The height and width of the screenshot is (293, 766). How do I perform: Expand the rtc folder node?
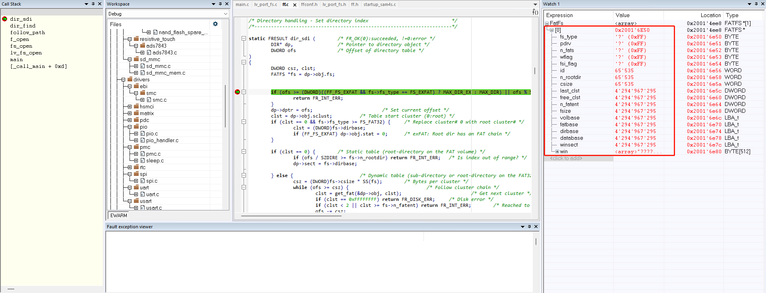point(130,167)
